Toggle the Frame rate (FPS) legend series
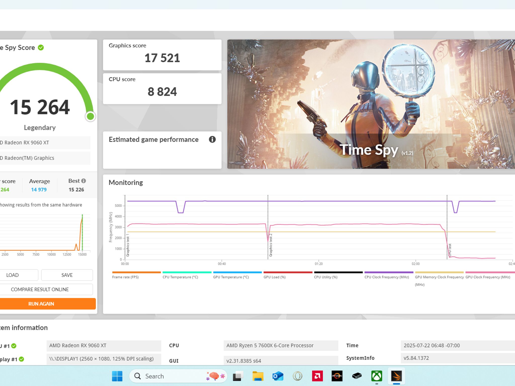Image resolution: width=515 pixels, height=386 pixels. pos(136,275)
